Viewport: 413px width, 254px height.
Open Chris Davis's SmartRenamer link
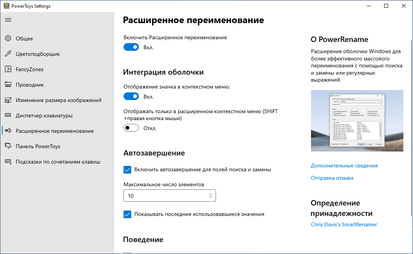tap(344, 224)
